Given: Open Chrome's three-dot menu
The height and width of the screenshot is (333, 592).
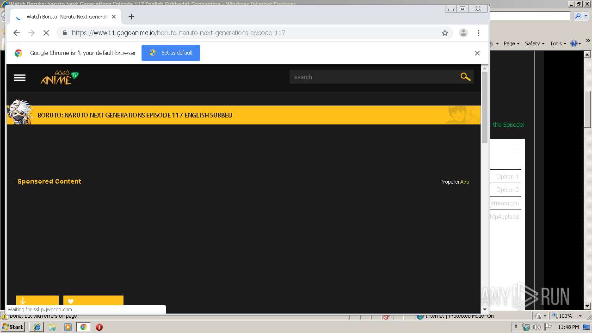Looking at the screenshot, I should 478,33.
